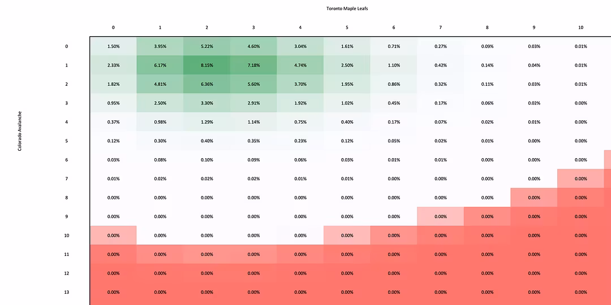Click the 3.30% cell
611x305 pixels.
click(206, 103)
